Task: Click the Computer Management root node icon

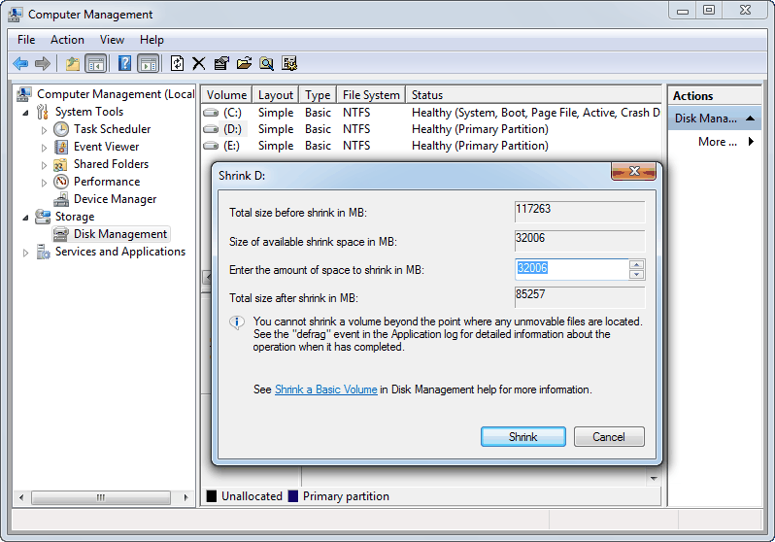Action: [x=24, y=94]
